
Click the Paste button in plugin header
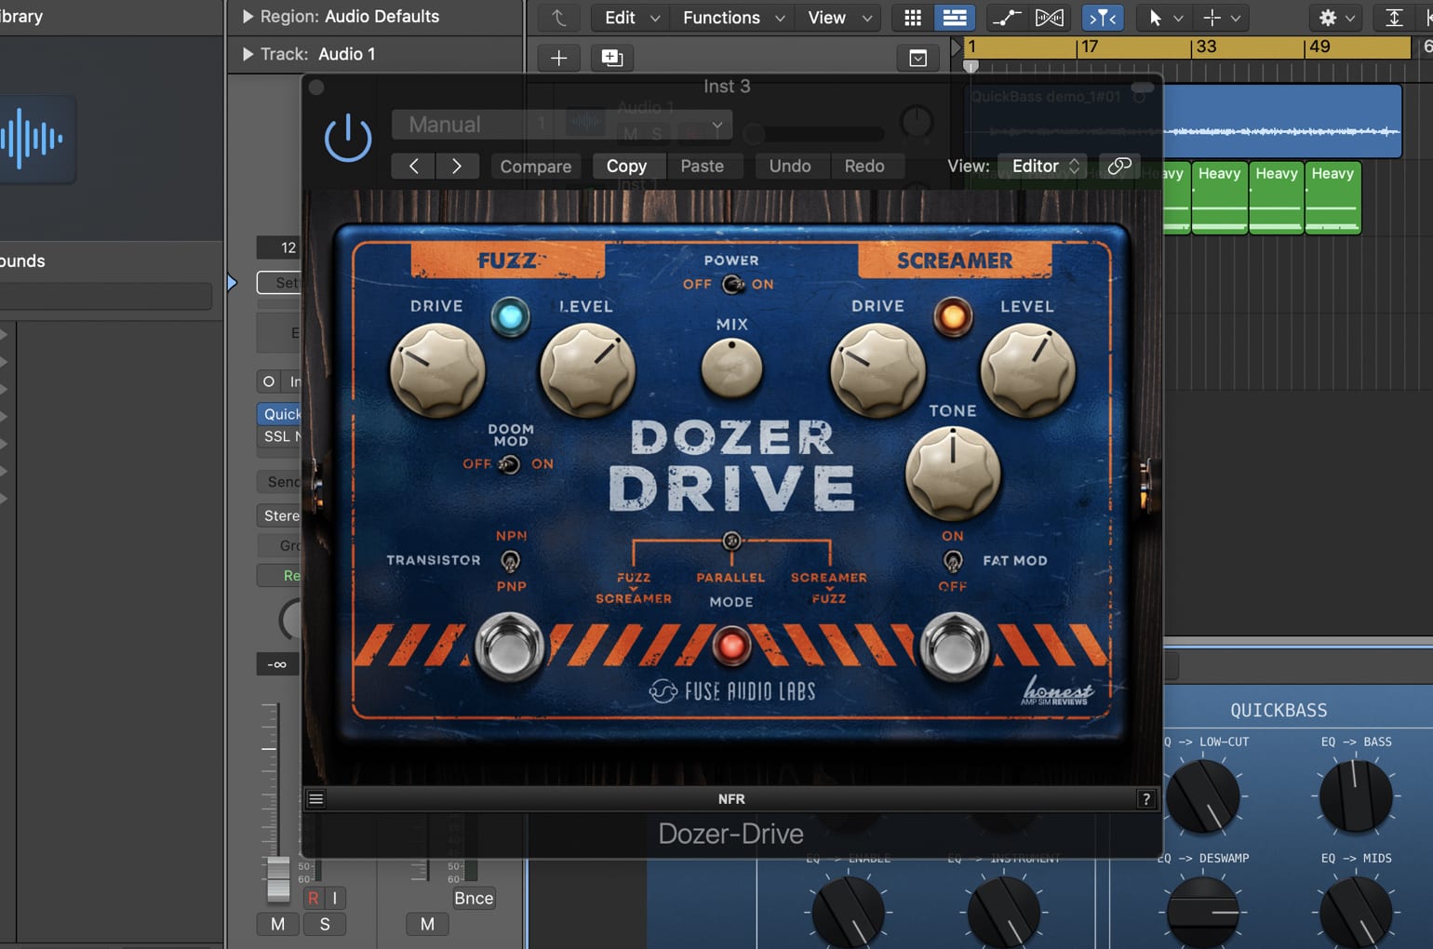coord(703,166)
